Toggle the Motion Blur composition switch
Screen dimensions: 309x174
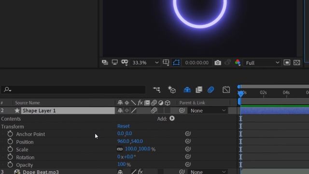tap(211, 90)
